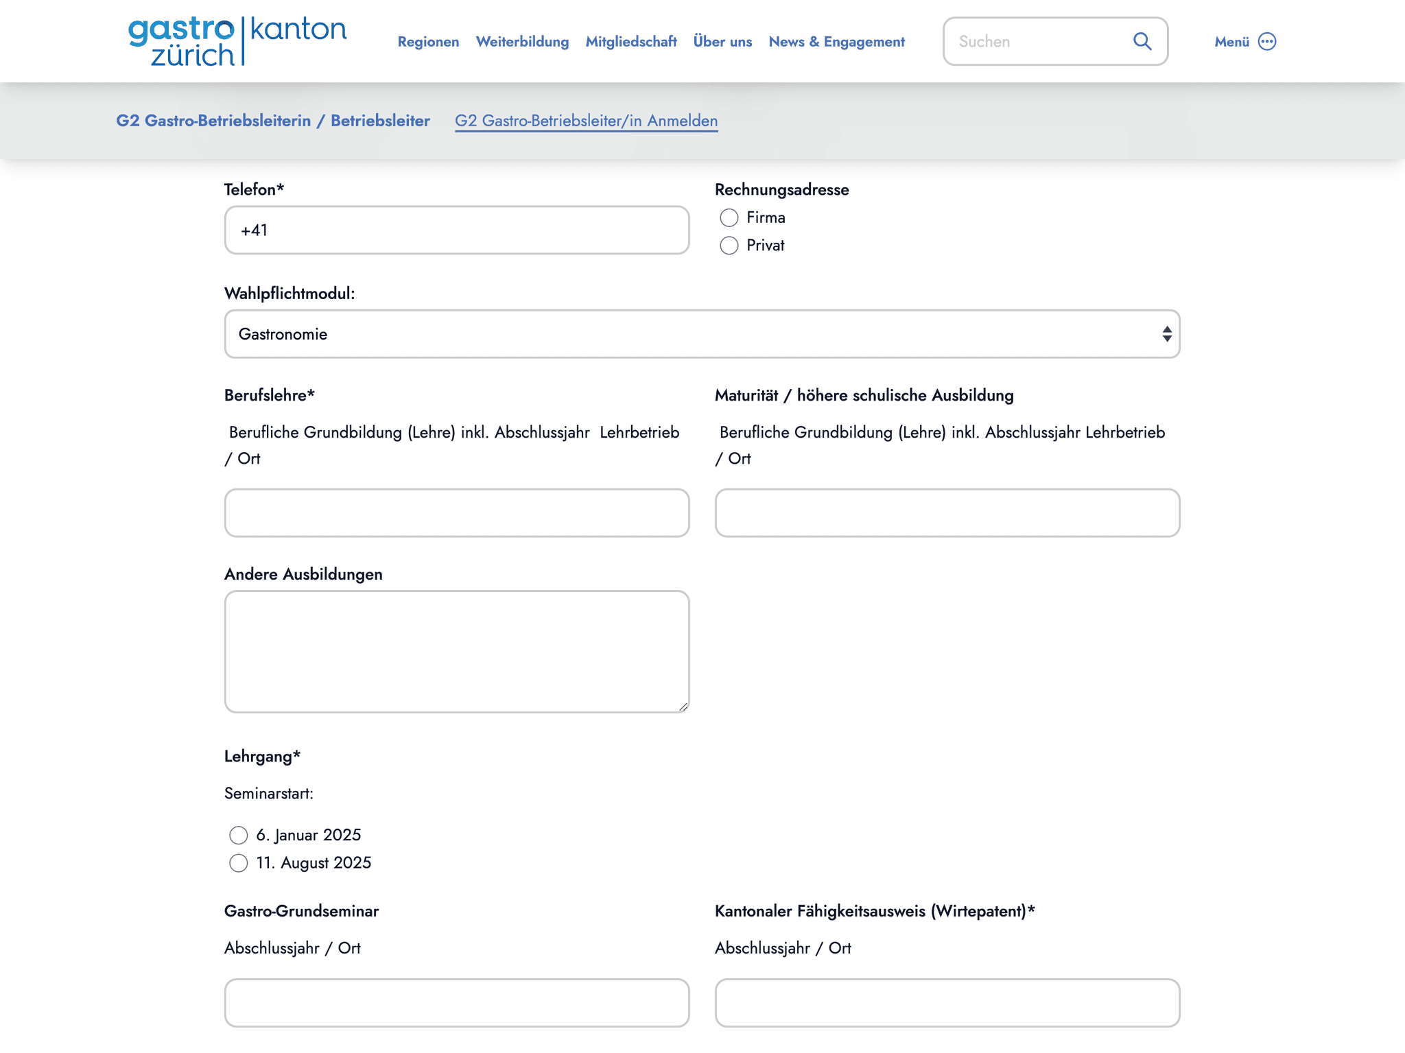This screenshot has height=1053, width=1405.
Task: Open the News & Engagement menu
Action: [837, 42]
